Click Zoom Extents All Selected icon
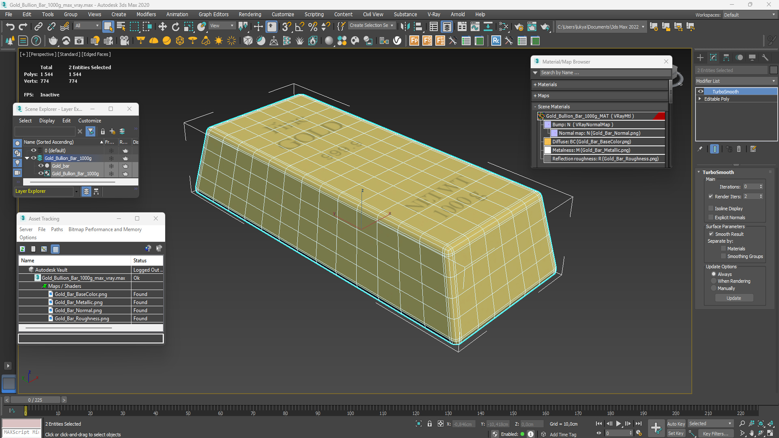This screenshot has height=438, width=779. (x=770, y=423)
